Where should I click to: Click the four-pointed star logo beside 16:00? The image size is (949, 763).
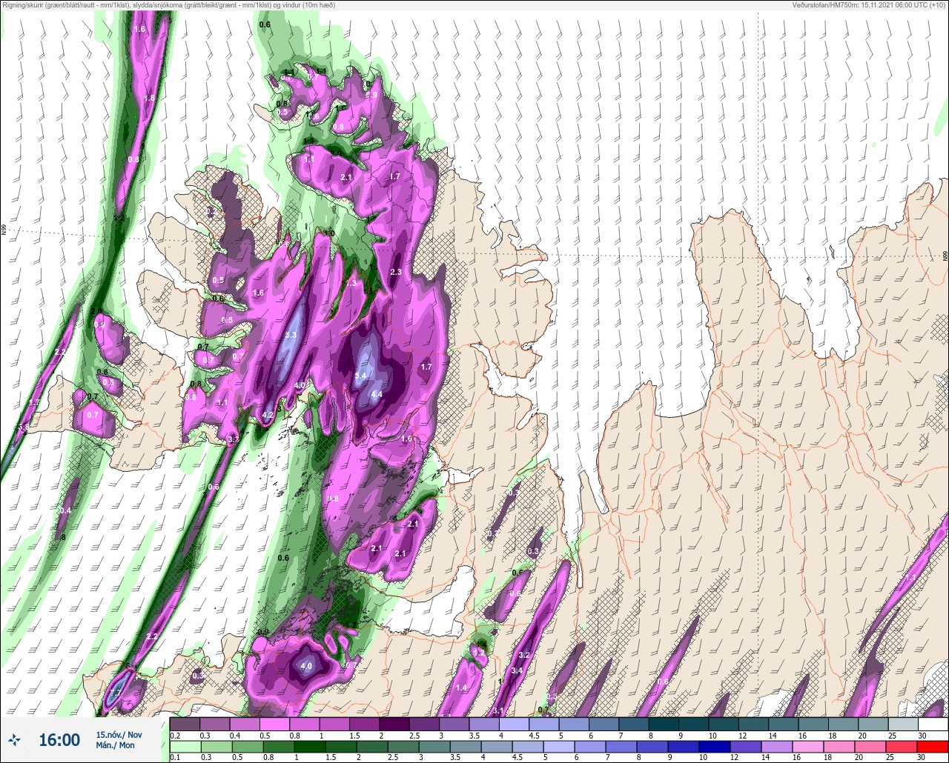pyautogui.click(x=15, y=739)
